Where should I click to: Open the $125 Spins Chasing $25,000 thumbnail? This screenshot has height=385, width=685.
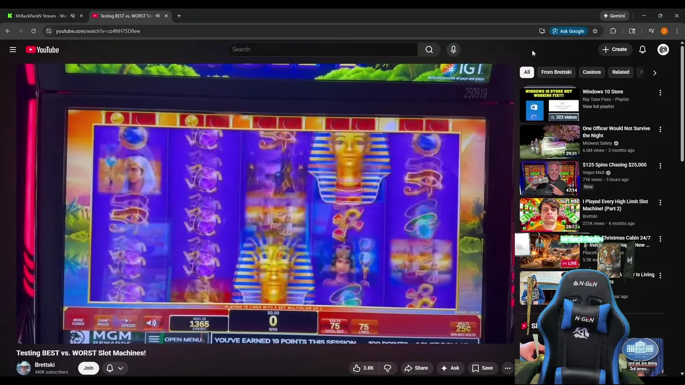pyautogui.click(x=550, y=178)
